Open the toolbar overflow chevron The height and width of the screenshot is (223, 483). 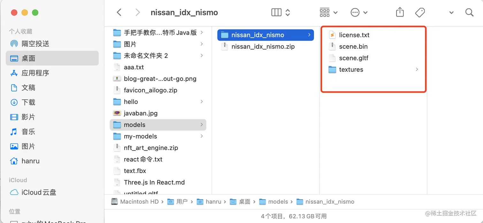coord(451,13)
